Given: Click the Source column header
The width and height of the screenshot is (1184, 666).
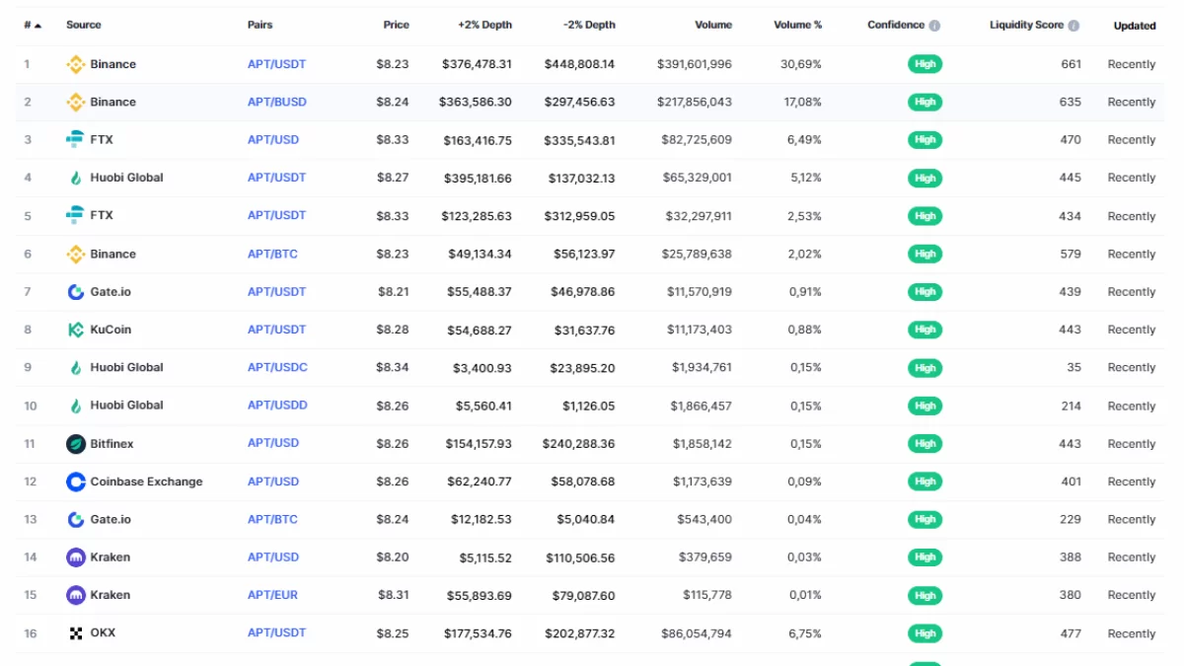Looking at the screenshot, I should tap(83, 25).
